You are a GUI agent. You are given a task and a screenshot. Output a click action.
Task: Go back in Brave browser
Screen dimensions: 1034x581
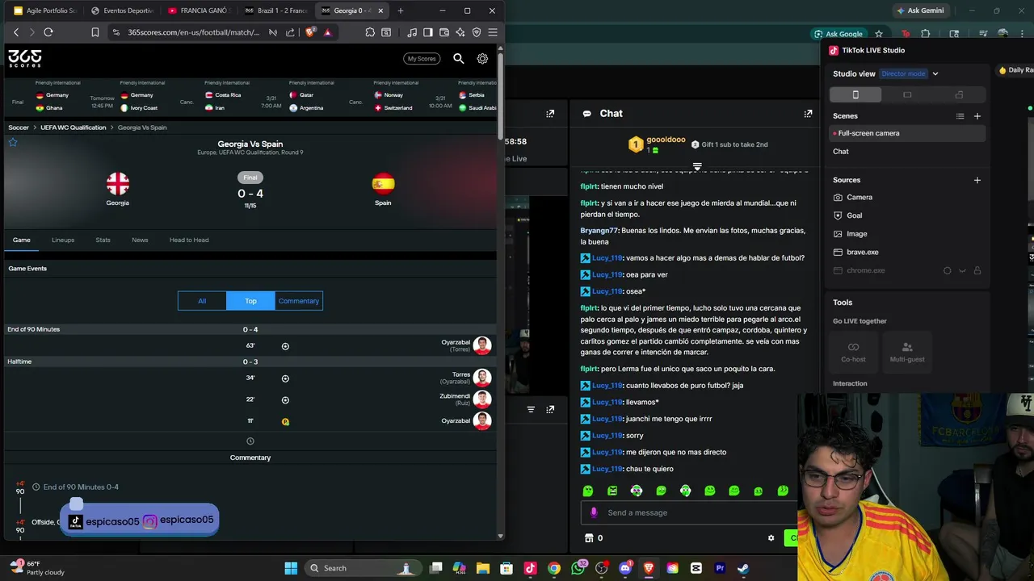pos(16,32)
